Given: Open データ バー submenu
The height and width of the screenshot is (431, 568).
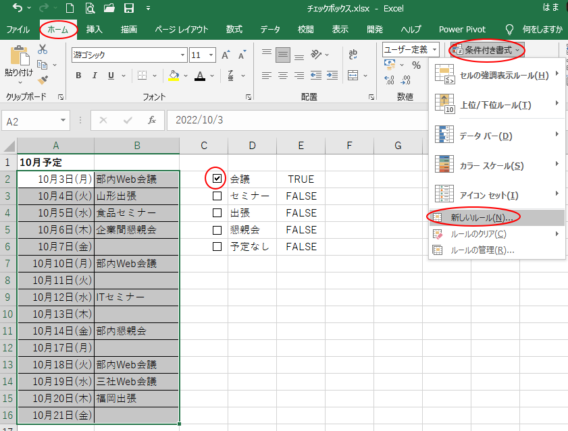Looking at the screenshot, I should click(x=496, y=136).
